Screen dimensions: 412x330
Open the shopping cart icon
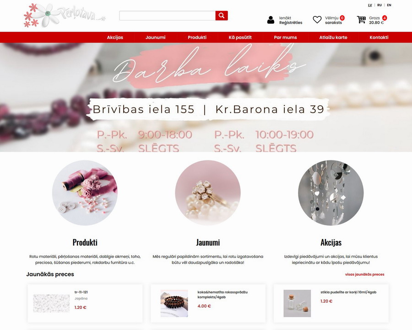pos(361,20)
